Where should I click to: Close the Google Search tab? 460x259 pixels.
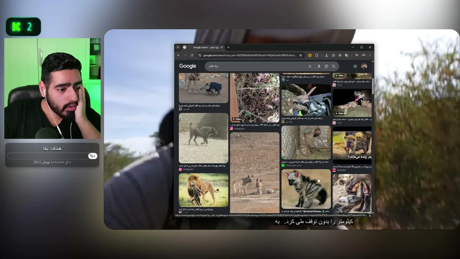222,47
